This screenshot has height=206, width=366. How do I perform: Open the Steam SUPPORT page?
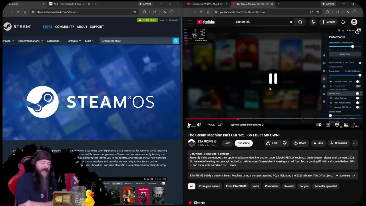point(97,27)
